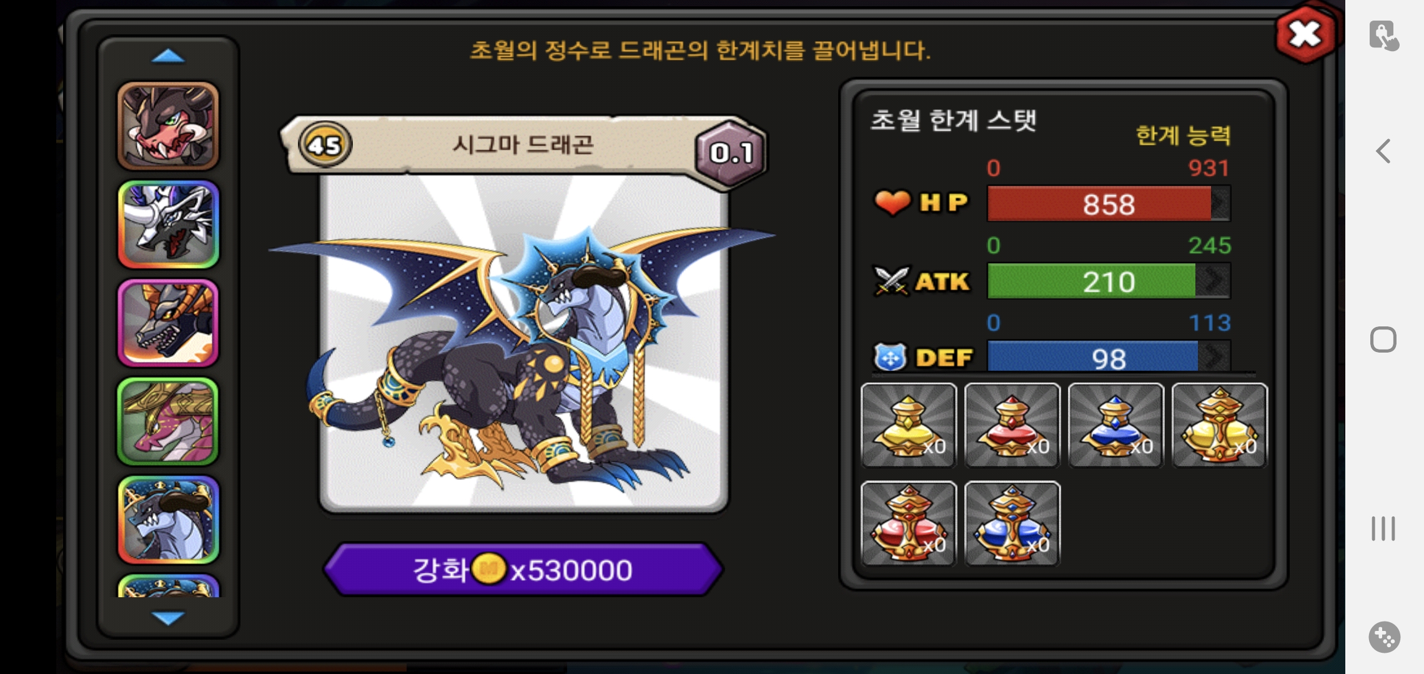This screenshot has width=1424, height=674.
Task: Select the large red essence potion
Action: (909, 524)
